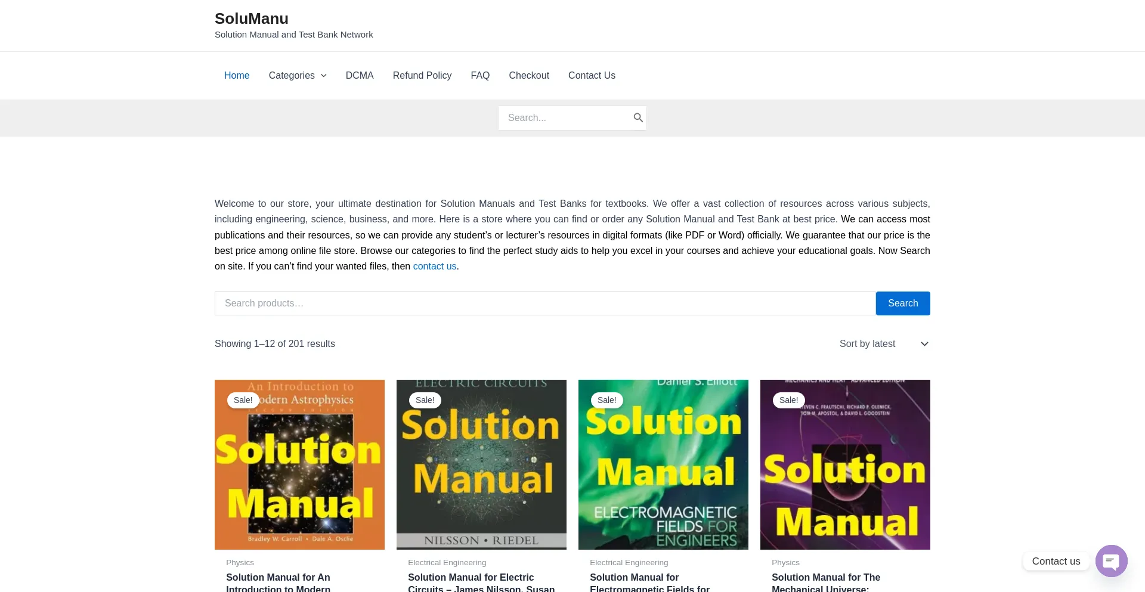Open the Checkout page

coord(528,76)
